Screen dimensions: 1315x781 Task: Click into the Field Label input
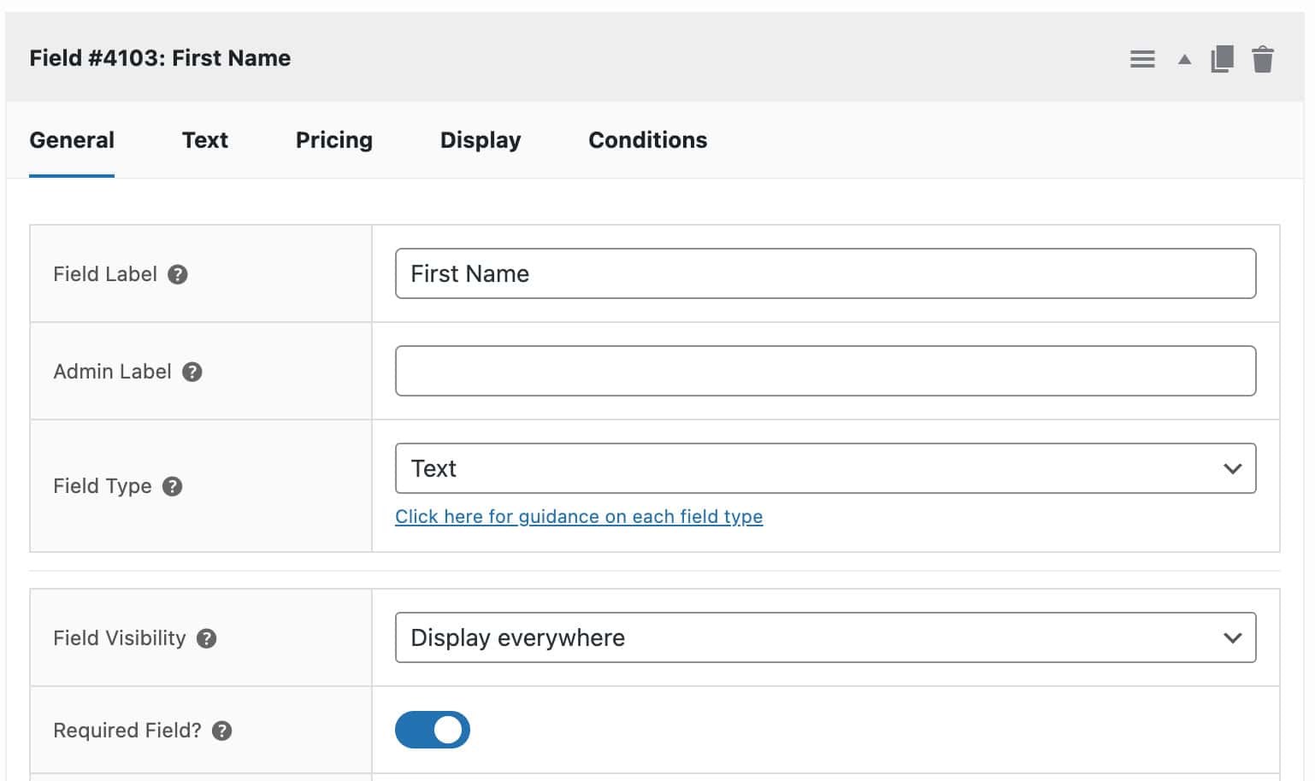[x=824, y=273]
